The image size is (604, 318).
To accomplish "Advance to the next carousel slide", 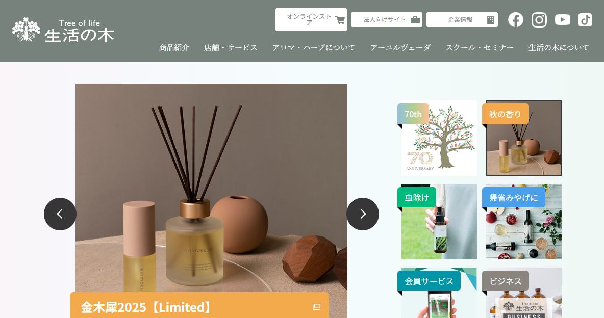I will click(363, 214).
